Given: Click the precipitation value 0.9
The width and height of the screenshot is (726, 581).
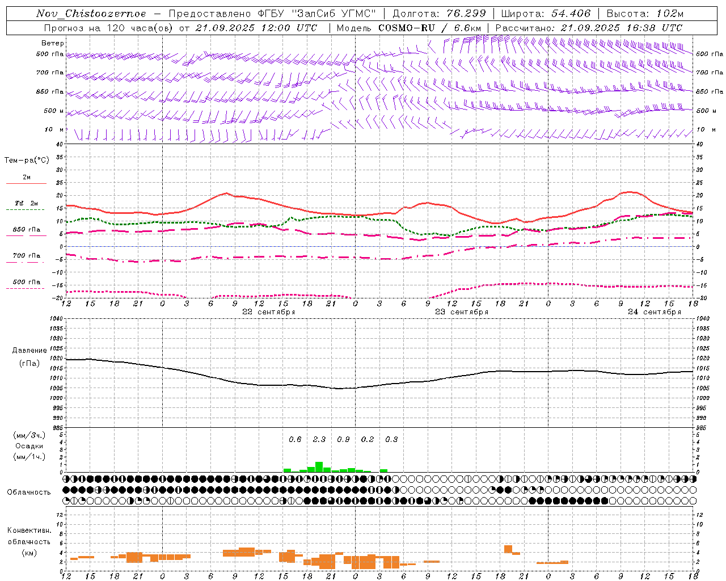Looking at the screenshot, I should (x=343, y=439).
